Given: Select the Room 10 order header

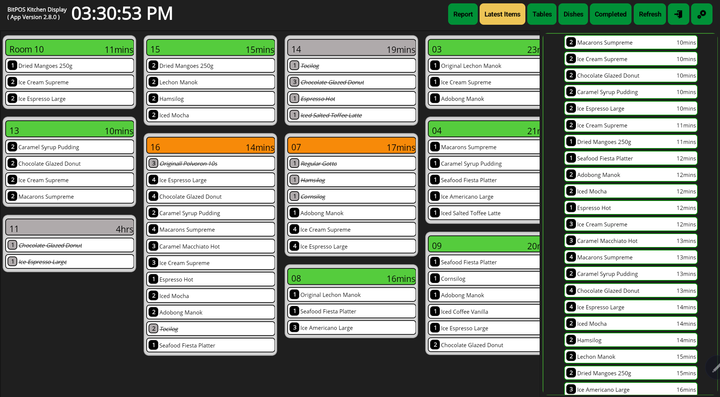Looking at the screenshot, I should pyautogui.click(x=70, y=49).
